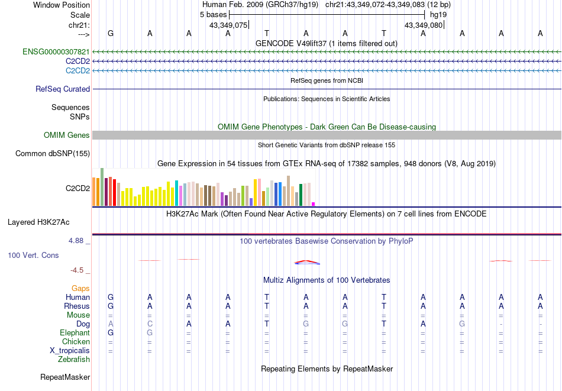This screenshot has height=391, width=562.
Task: Click the tallest sage-green GTEx expression bar
Action: [x=102, y=187]
